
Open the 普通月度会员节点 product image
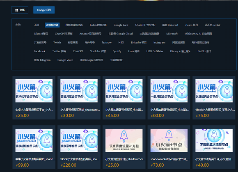click(x=79, y=91)
